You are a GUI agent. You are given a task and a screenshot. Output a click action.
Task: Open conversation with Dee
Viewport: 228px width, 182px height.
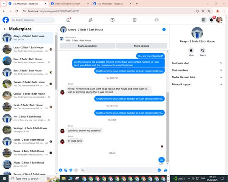pos(27,61)
